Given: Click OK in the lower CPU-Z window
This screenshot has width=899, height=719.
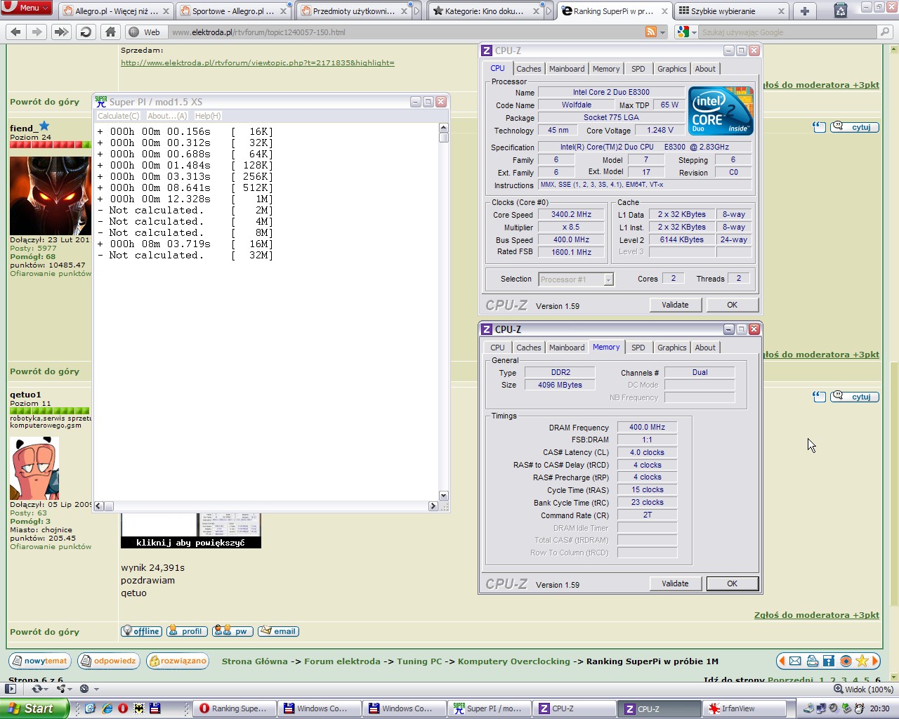Looking at the screenshot, I should pyautogui.click(x=732, y=583).
